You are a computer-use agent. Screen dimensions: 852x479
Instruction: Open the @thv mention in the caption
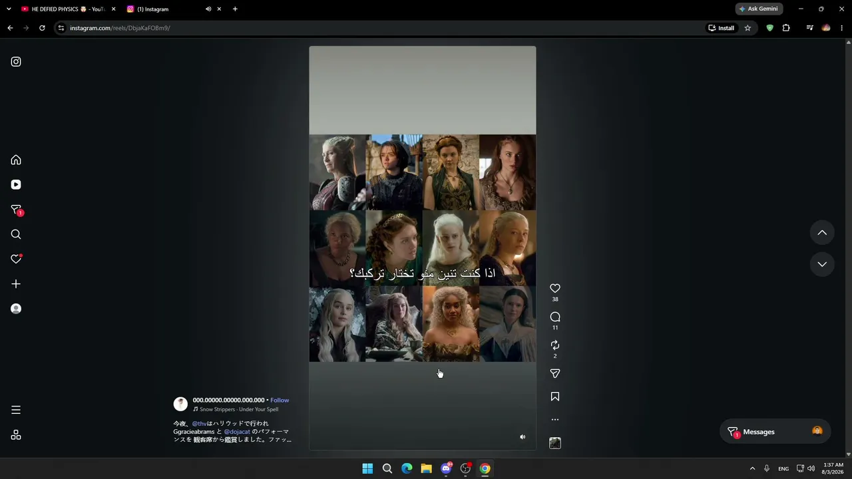pos(199,424)
